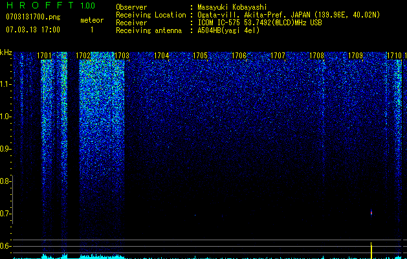This screenshot has width=407, height=259.
Task: Click the 1707 time marker
Action: click(278, 56)
